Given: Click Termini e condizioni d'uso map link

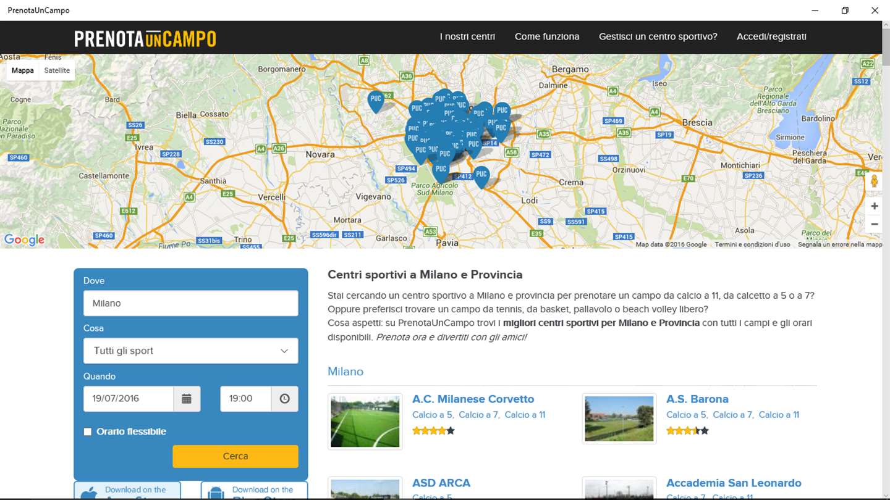Looking at the screenshot, I should (x=752, y=244).
